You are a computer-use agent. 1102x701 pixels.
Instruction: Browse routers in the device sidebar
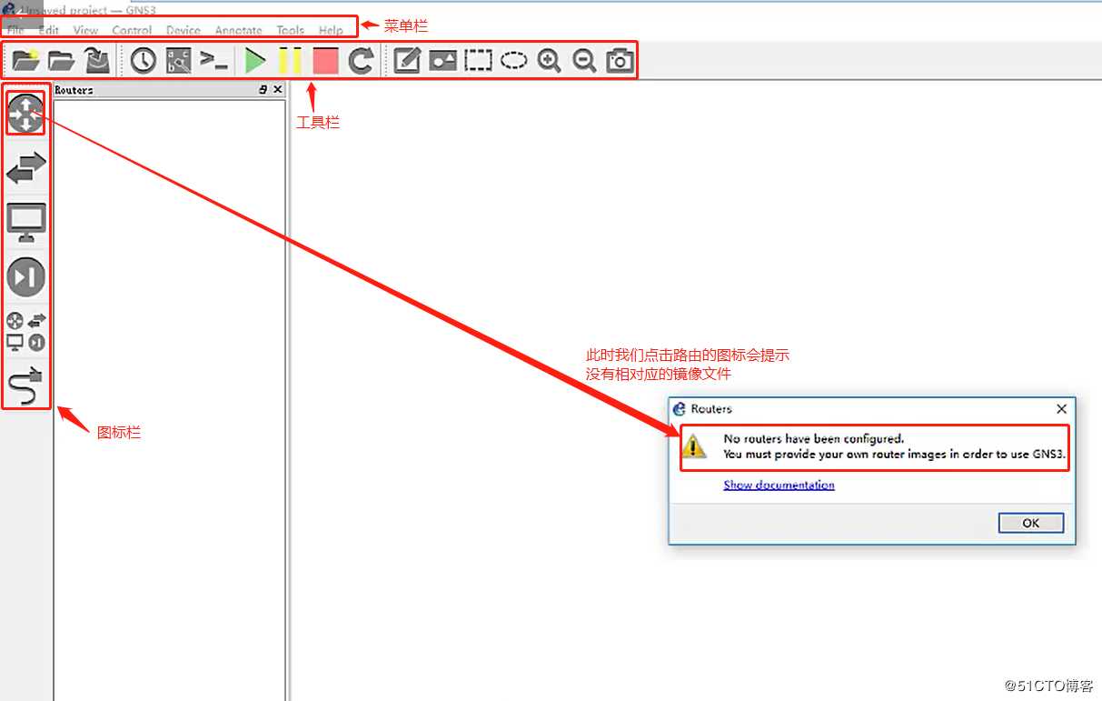25,113
